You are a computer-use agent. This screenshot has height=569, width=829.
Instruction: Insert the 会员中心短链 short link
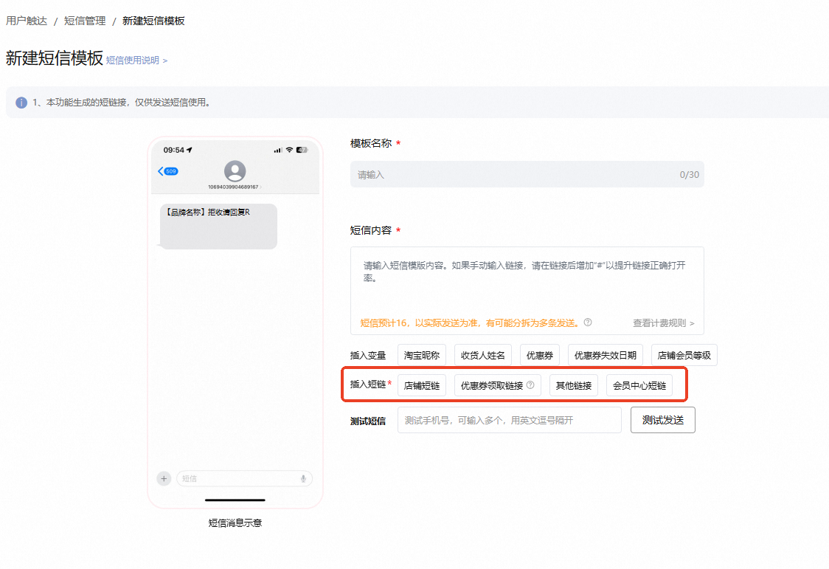tap(639, 385)
